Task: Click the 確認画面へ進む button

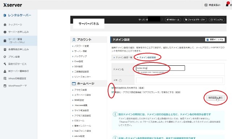Action: (x=215, y=98)
